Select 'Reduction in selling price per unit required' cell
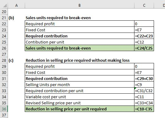This screenshot has width=165, height=118. coord(79,109)
